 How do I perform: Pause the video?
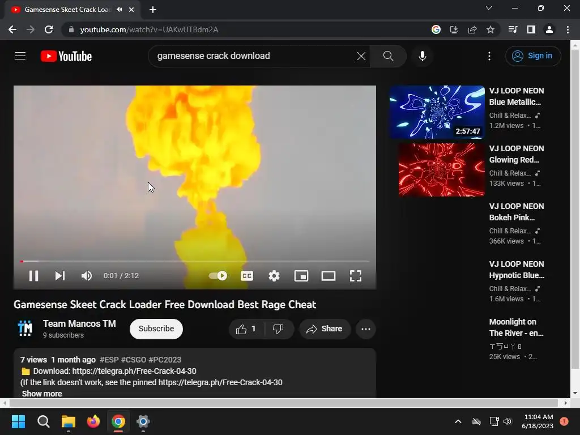(x=33, y=276)
